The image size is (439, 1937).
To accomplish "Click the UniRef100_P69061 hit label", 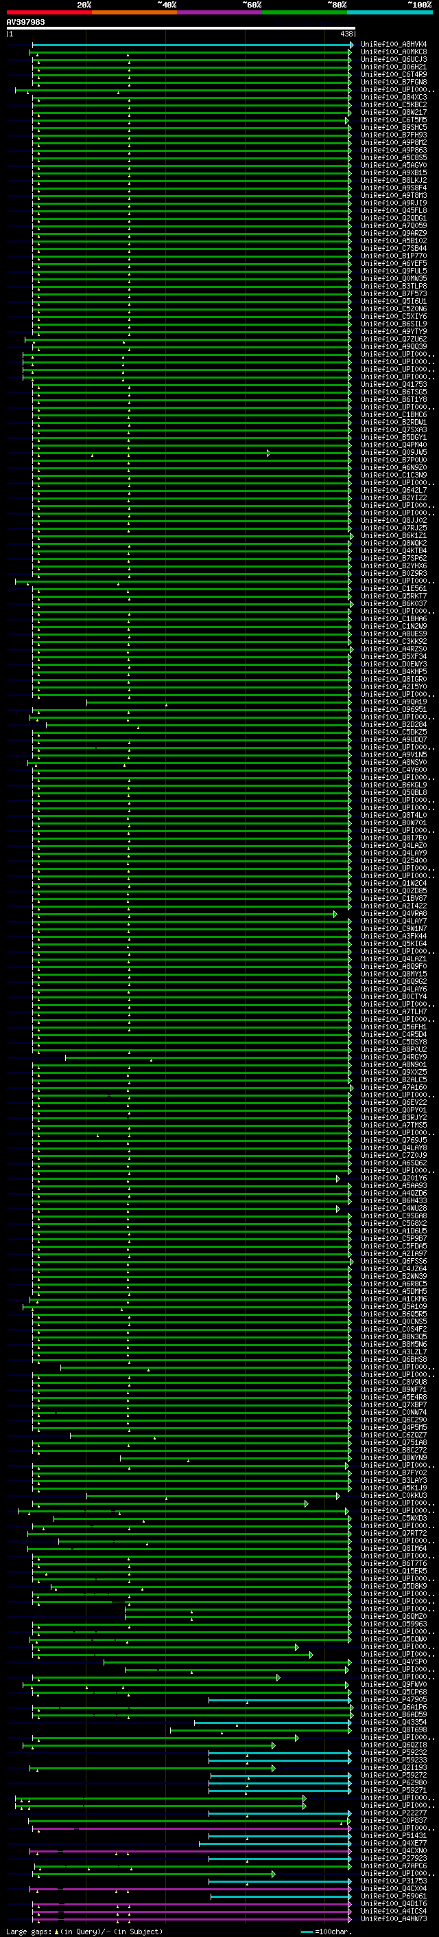I will coord(393,1896).
